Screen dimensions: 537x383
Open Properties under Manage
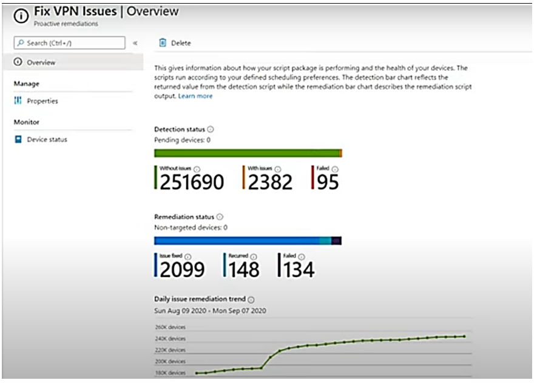coord(42,101)
